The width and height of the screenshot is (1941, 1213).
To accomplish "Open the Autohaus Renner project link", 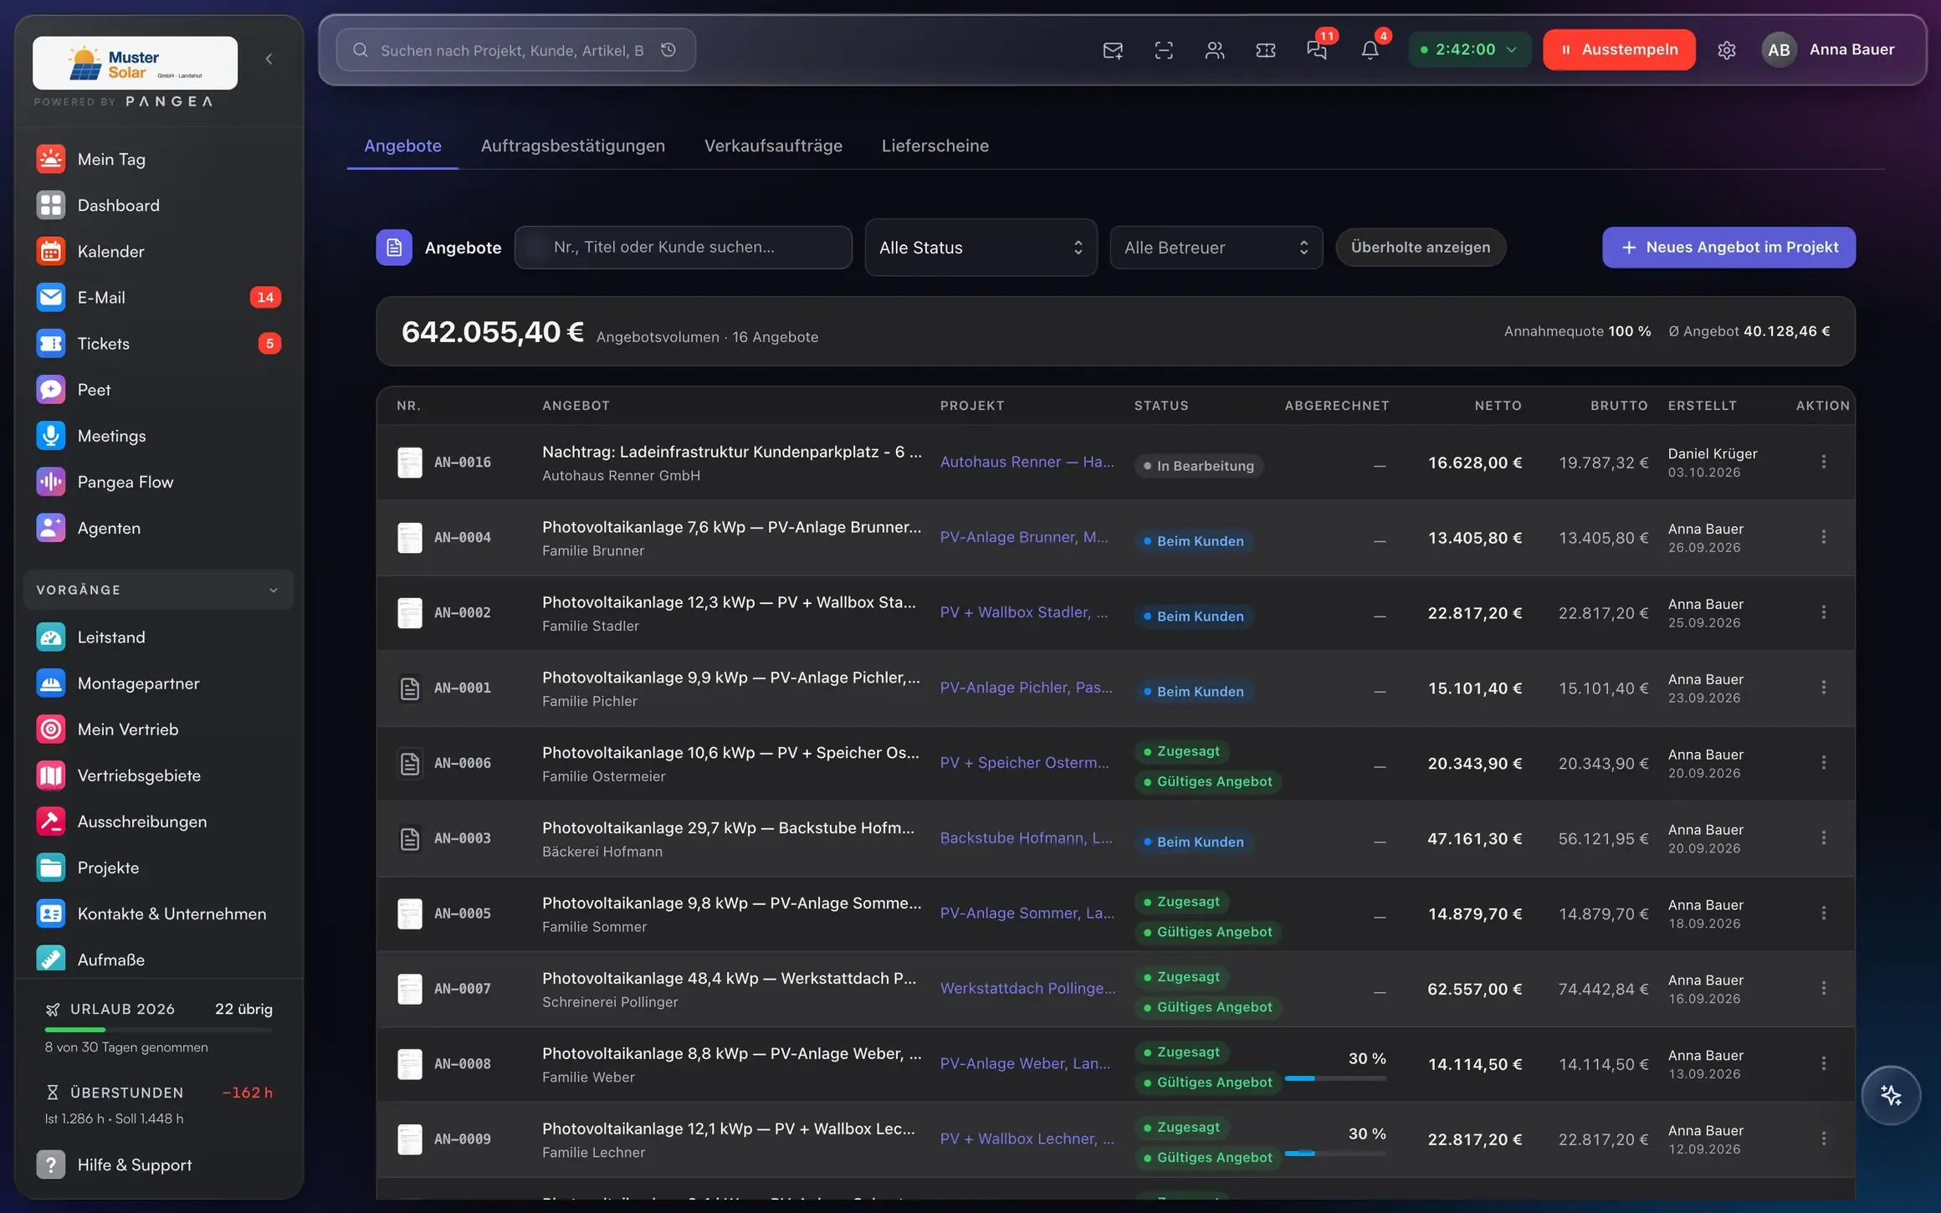I will pyautogui.click(x=1027, y=462).
